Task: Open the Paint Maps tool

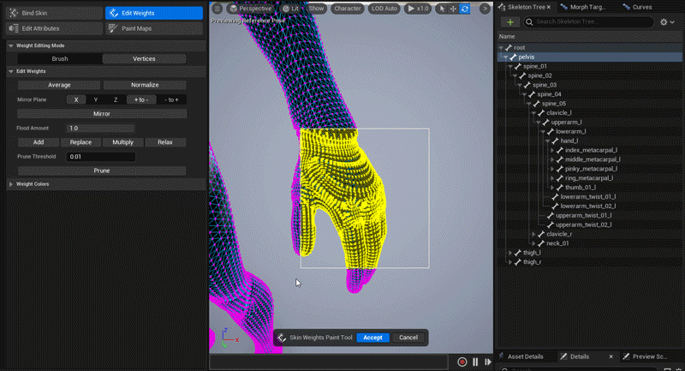Action: 154,28
